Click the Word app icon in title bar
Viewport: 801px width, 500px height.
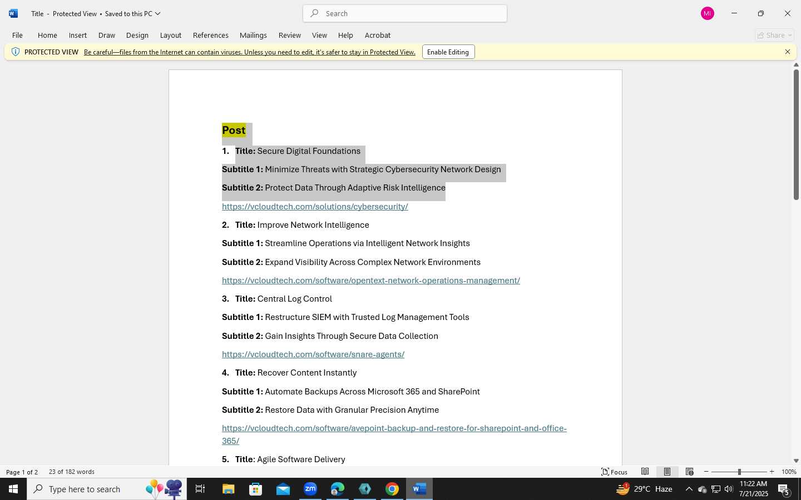tap(13, 13)
